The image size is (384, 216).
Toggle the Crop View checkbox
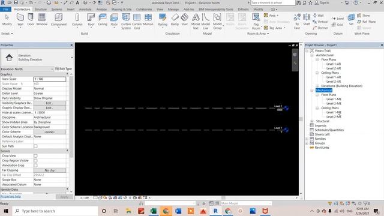click(x=35, y=156)
